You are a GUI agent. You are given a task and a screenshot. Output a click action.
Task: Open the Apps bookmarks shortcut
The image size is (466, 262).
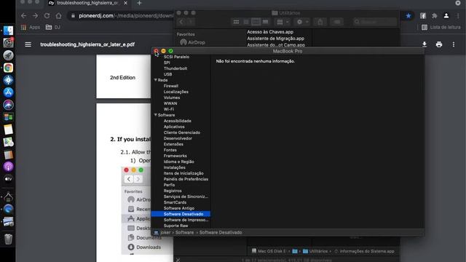(x=31, y=27)
